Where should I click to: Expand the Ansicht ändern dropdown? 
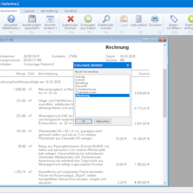tap(56, 28)
